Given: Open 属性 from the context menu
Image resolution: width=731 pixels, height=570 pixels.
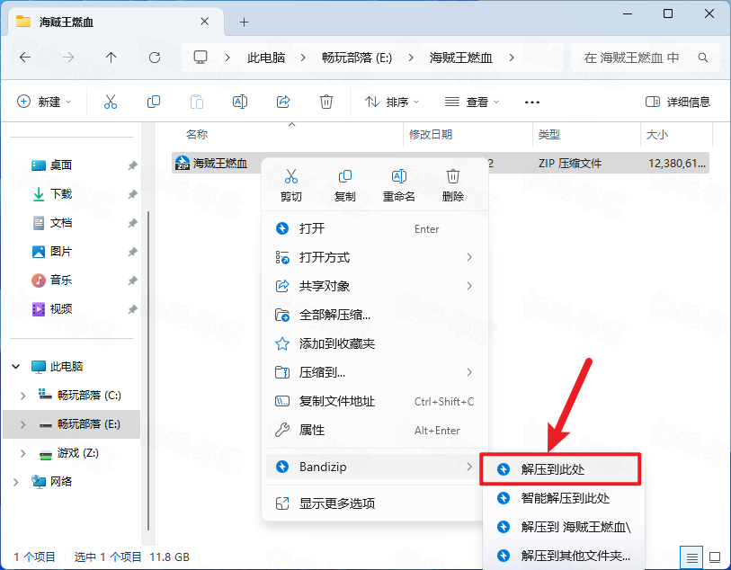Looking at the screenshot, I should [x=375, y=430].
